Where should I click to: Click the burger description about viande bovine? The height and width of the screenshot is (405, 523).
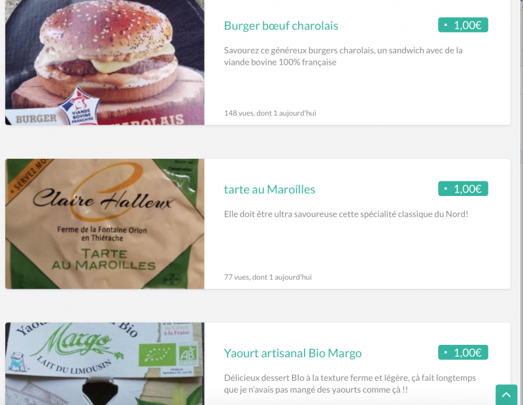pyautogui.click(x=343, y=56)
